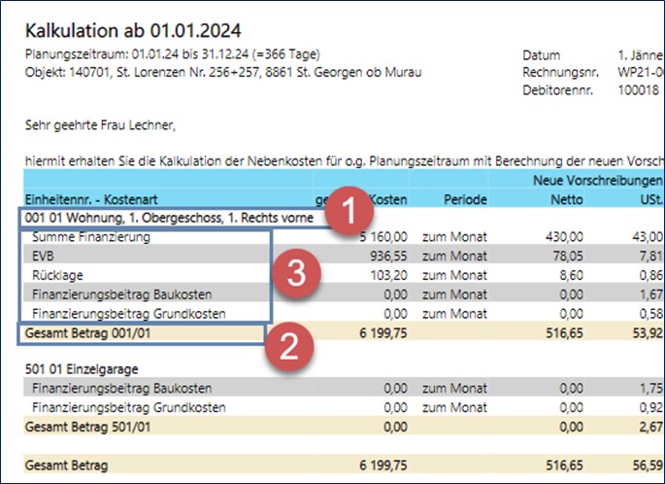Click the 'Summe Finanzierung' cost row label
The image size is (665, 484).
pos(93,237)
